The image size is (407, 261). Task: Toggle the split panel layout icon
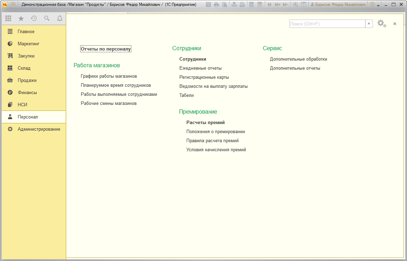coord(304,5)
